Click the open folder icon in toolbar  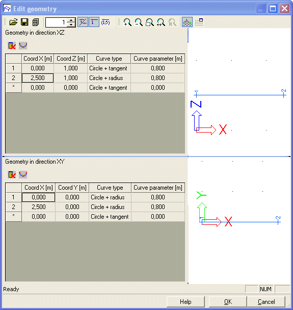(13, 22)
